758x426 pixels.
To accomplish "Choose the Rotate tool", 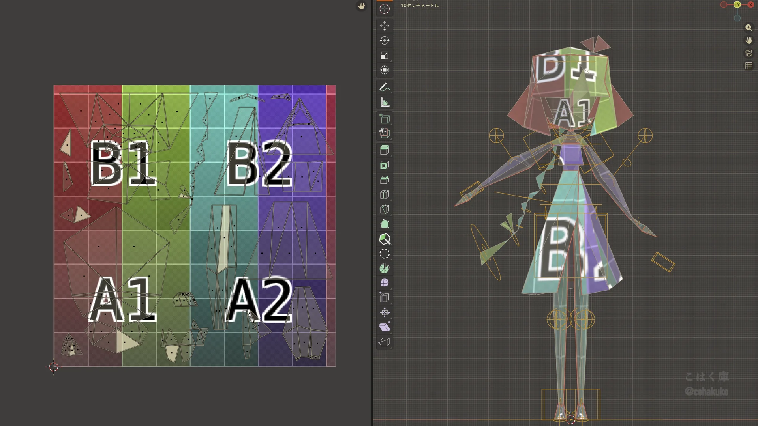I will [385, 41].
